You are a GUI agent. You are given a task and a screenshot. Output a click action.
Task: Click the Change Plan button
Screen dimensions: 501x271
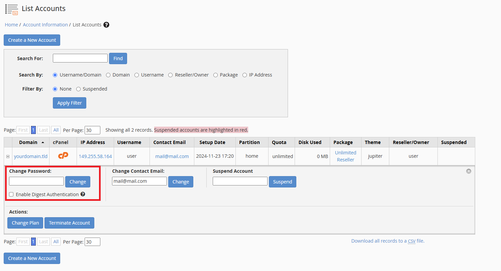tap(25, 223)
